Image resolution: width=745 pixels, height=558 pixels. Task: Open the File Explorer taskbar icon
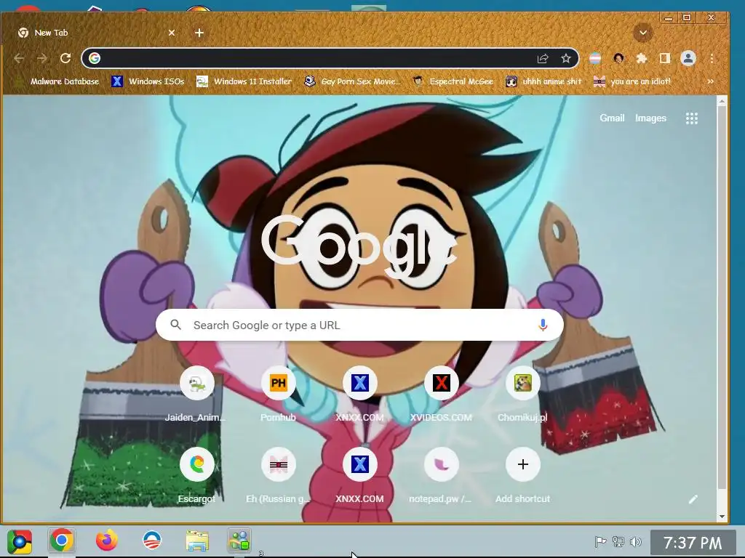(196, 541)
